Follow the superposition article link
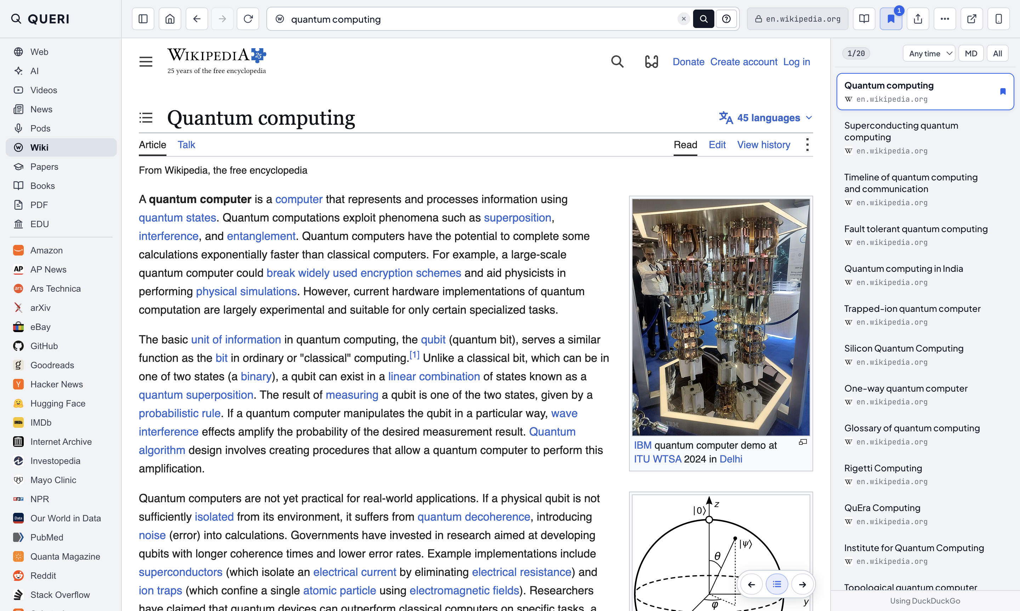 pos(517,217)
